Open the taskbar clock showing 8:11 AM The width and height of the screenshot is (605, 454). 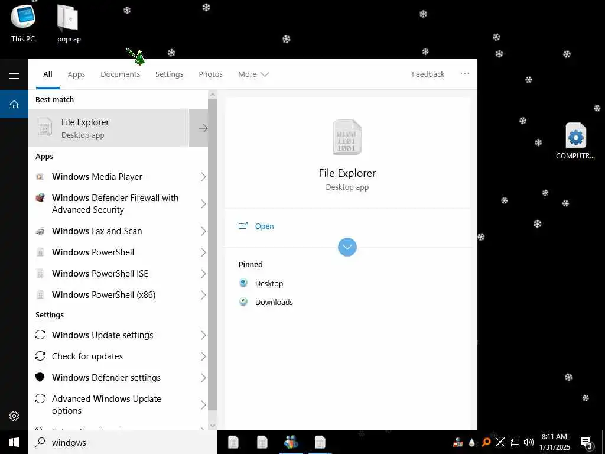[554, 442]
